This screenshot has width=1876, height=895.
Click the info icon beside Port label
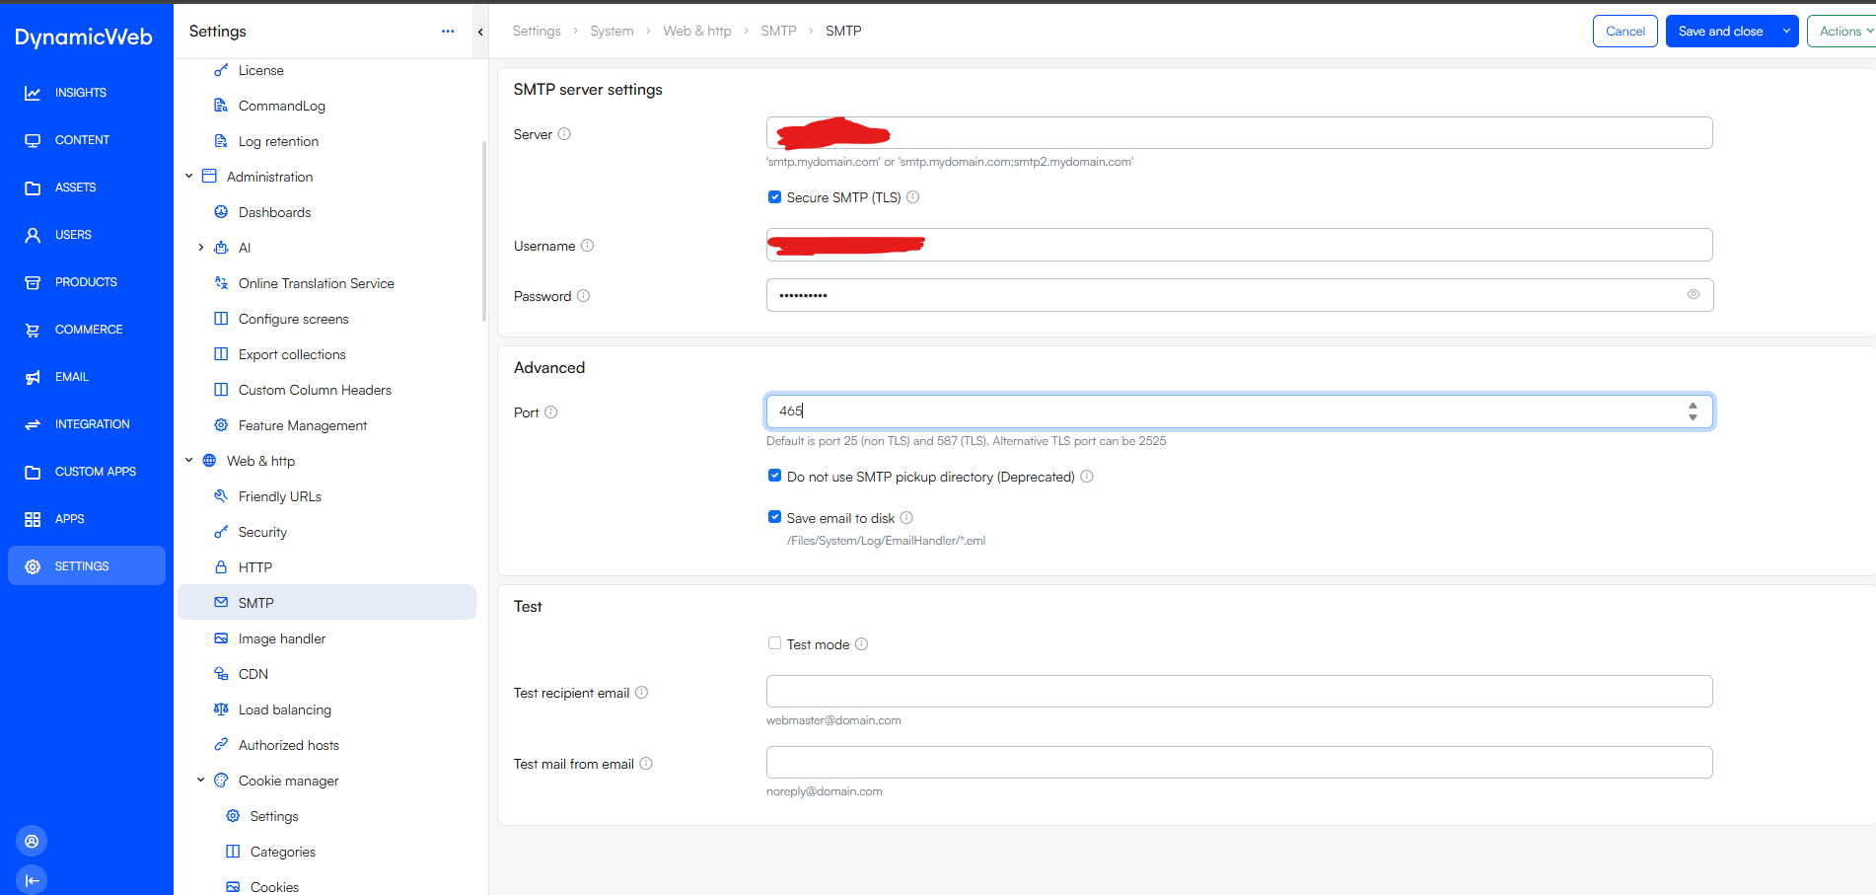[551, 412]
